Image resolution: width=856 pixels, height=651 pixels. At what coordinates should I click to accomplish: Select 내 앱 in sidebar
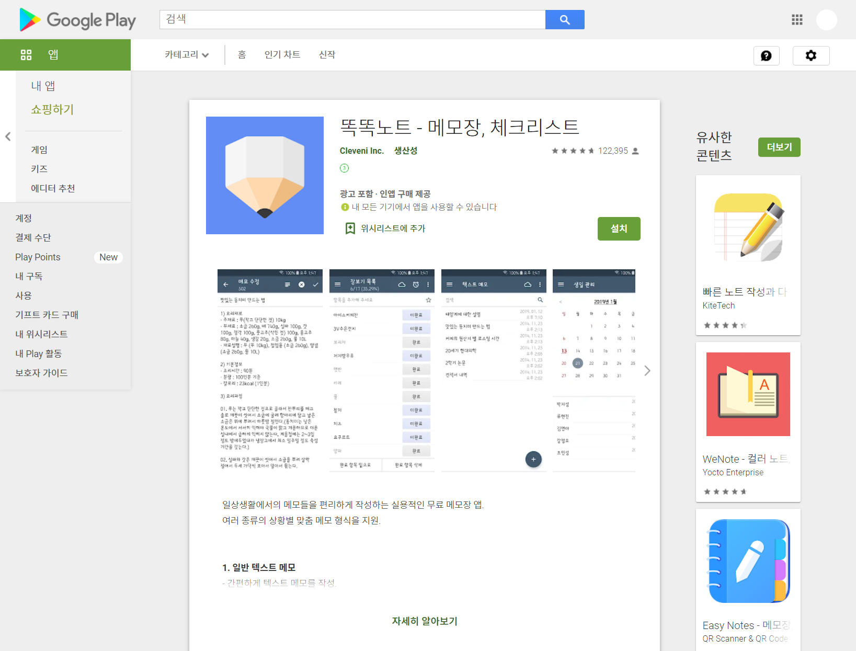coord(43,86)
